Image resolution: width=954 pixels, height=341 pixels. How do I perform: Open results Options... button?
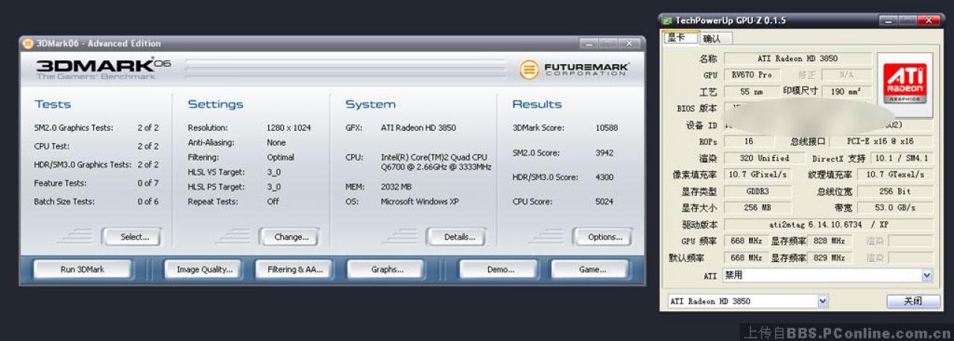[604, 237]
